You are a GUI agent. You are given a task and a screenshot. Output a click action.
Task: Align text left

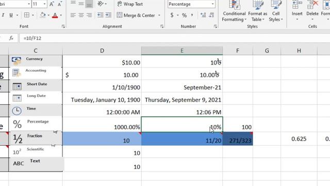73,15
